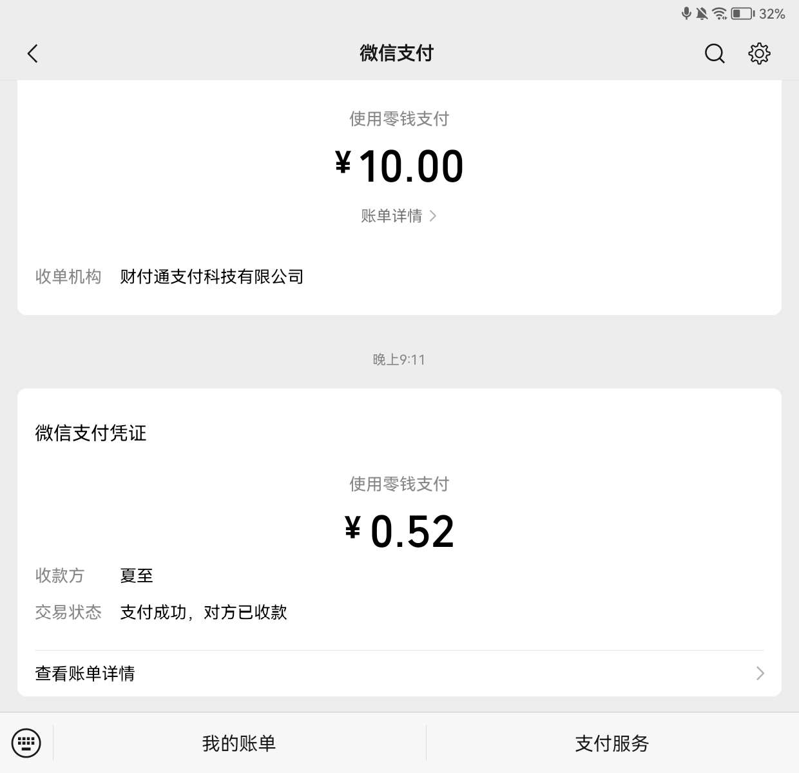Tap the microphone status icon
The width and height of the screenshot is (799, 773).
(x=686, y=14)
